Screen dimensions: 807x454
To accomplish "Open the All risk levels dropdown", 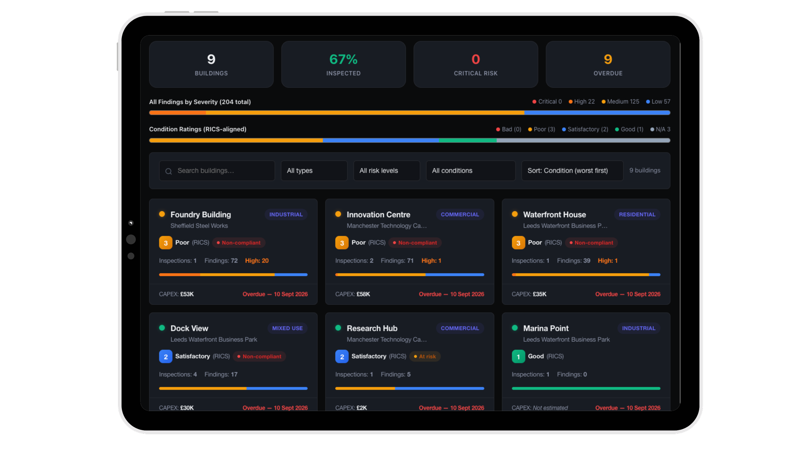I will point(386,171).
